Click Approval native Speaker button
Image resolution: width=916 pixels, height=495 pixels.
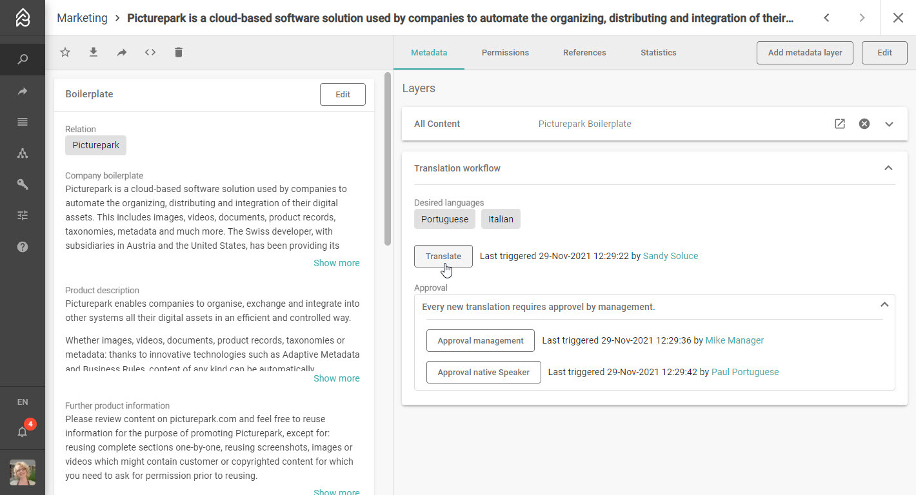(x=484, y=372)
